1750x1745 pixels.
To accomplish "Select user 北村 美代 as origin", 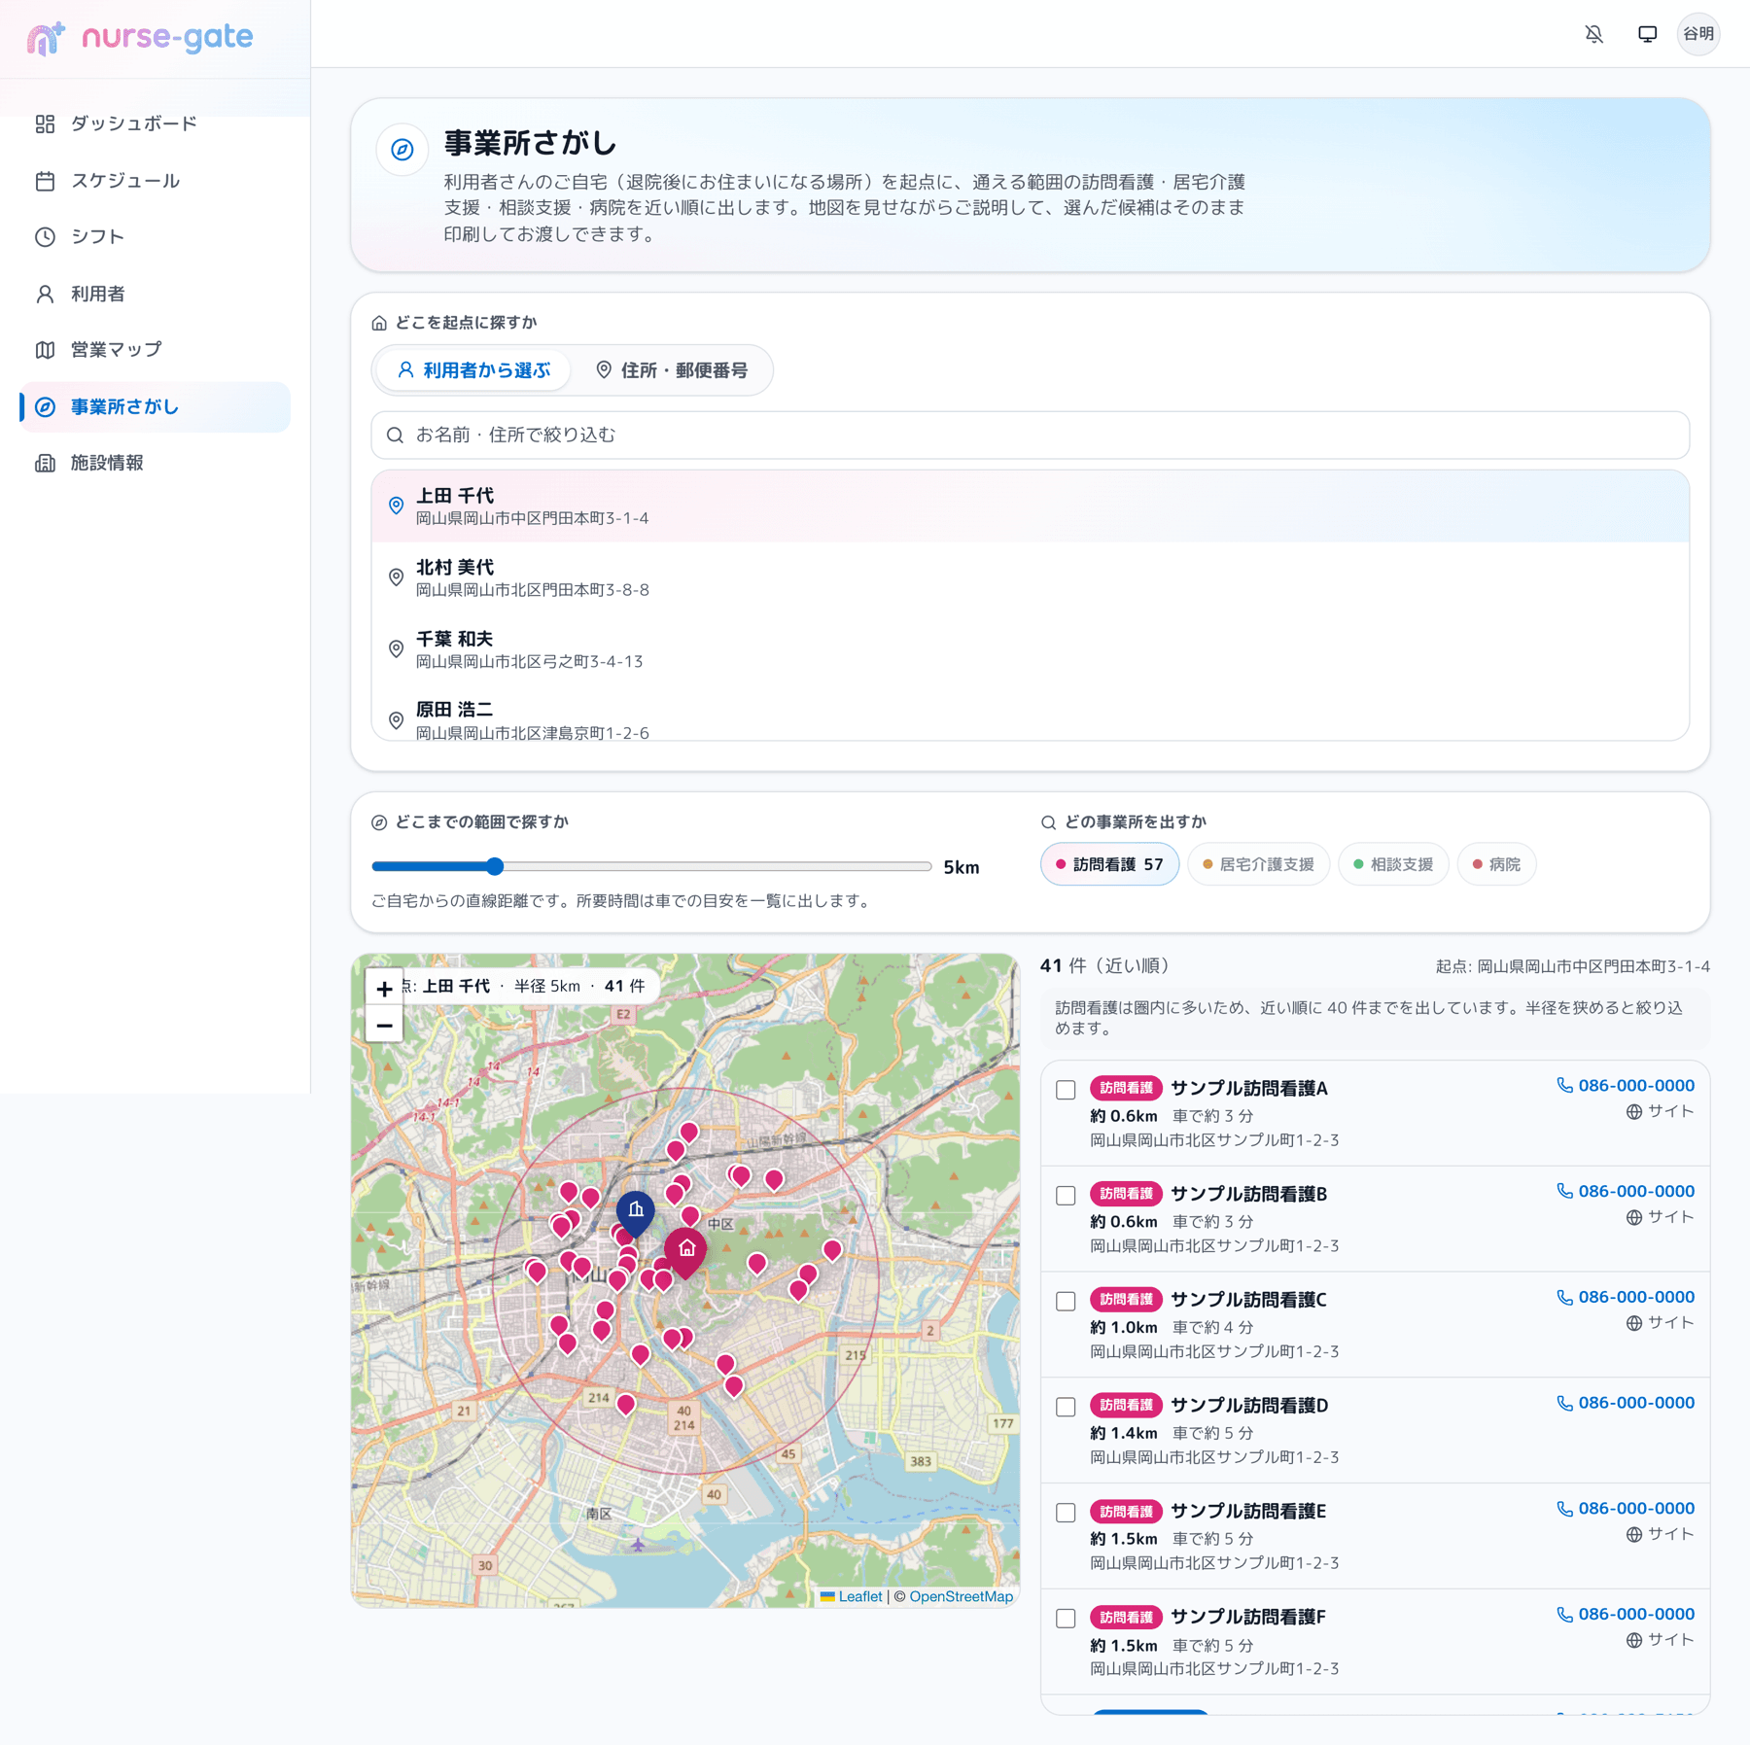I will [1030, 577].
